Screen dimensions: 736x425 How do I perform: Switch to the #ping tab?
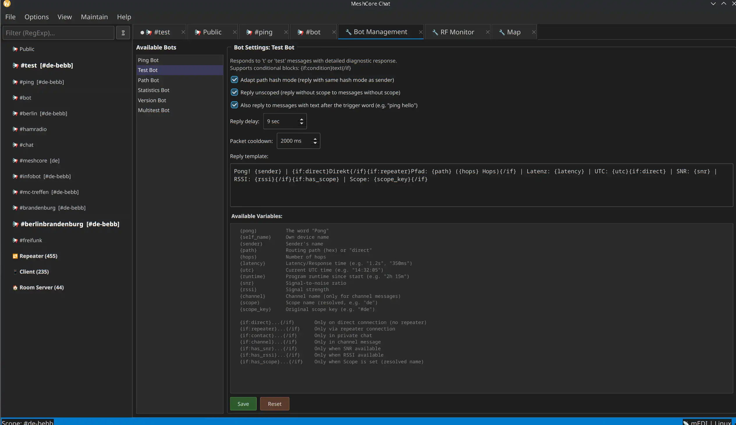point(263,32)
